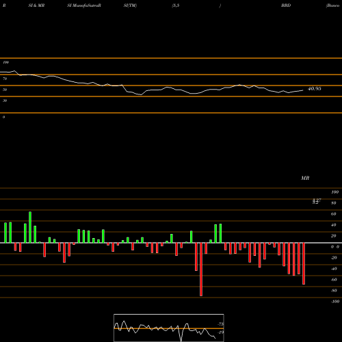The height and width of the screenshot is (342, 342).
Task: Click the RSI value label 40.95
Action: click(315, 89)
